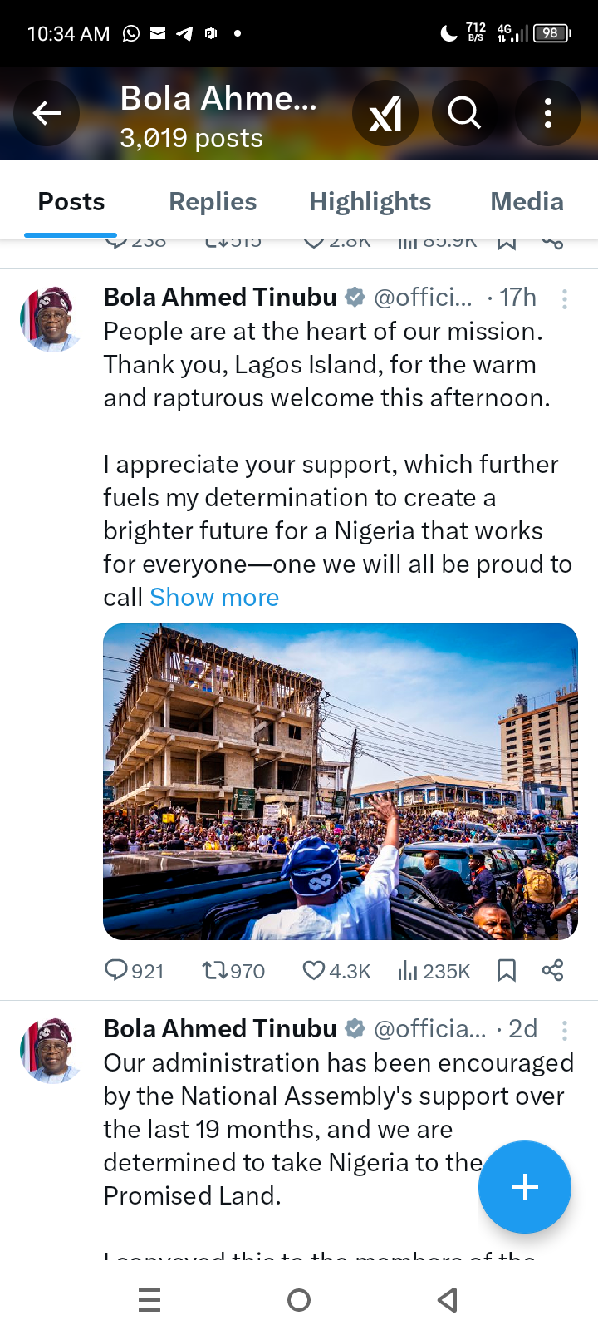Open Grok xAI icon in header
The width and height of the screenshot is (598, 1340).
(385, 113)
